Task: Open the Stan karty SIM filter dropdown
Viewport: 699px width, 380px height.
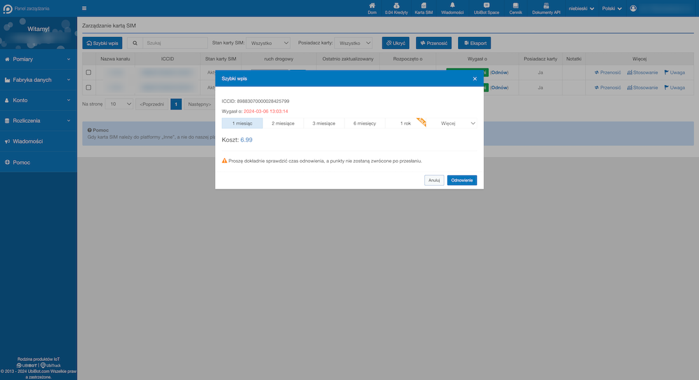Action: coord(268,43)
